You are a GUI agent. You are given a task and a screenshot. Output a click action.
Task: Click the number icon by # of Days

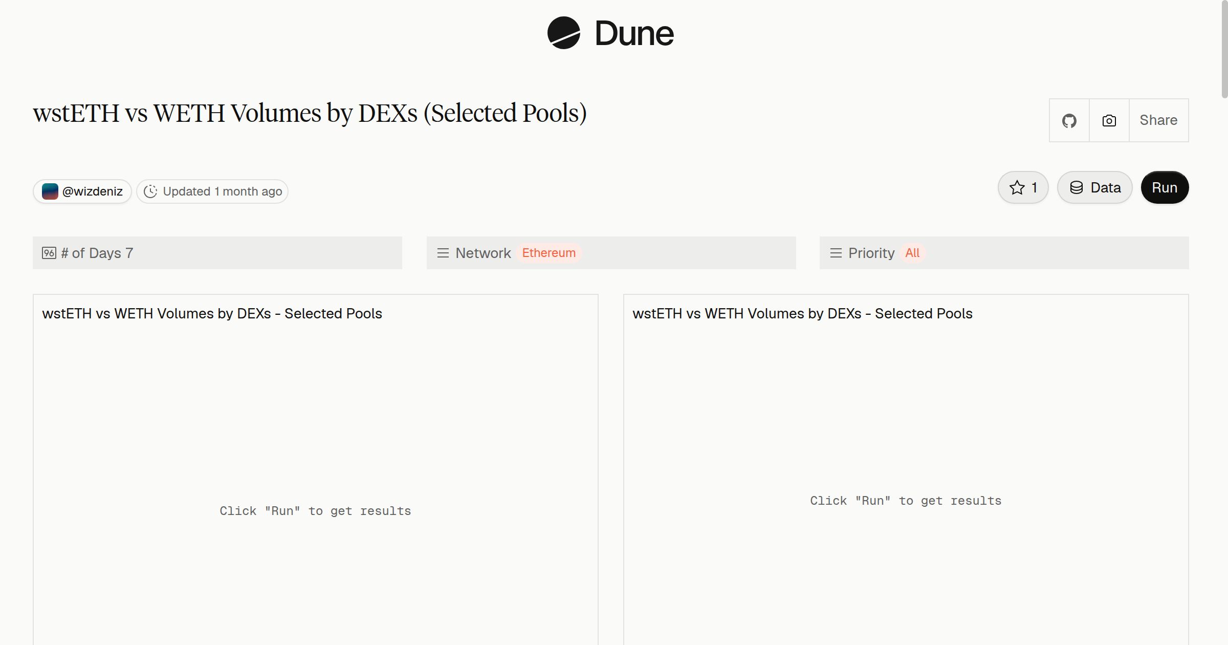(x=49, y=253)
